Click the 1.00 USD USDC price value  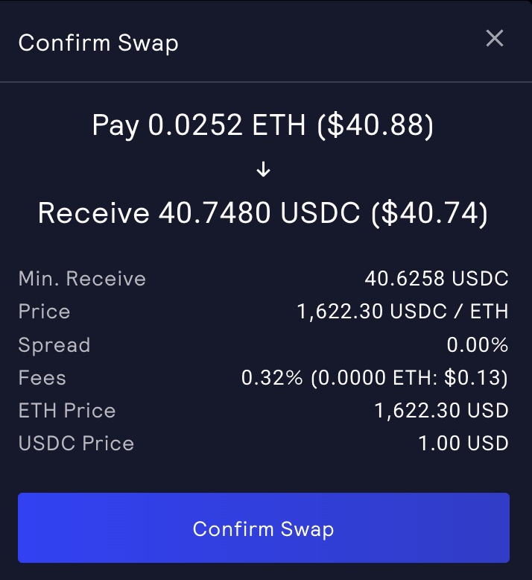(463, 444)
